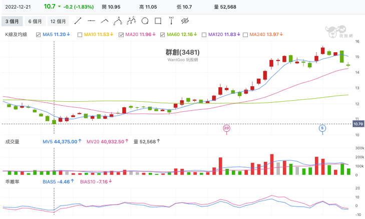Click the 乖離率 panel label

(x=12, y=182)
